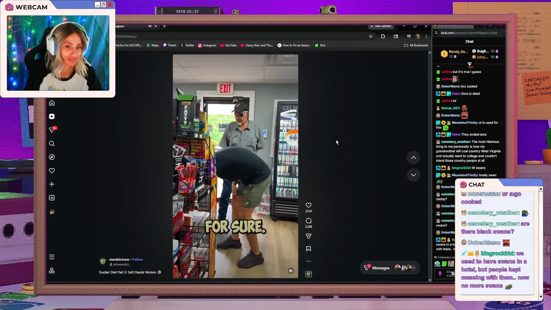This screenshot has height=310, width=551.
Task: Create new post with plus icon
Action: point(52,184)
